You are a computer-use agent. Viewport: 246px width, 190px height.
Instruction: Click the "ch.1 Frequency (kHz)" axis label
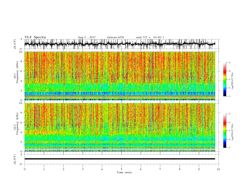(16, 72)
